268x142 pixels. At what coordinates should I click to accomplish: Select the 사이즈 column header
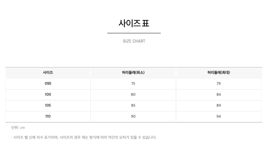pos(48,72)
